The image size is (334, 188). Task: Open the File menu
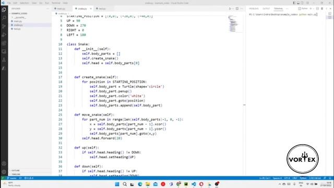point(9,3)
